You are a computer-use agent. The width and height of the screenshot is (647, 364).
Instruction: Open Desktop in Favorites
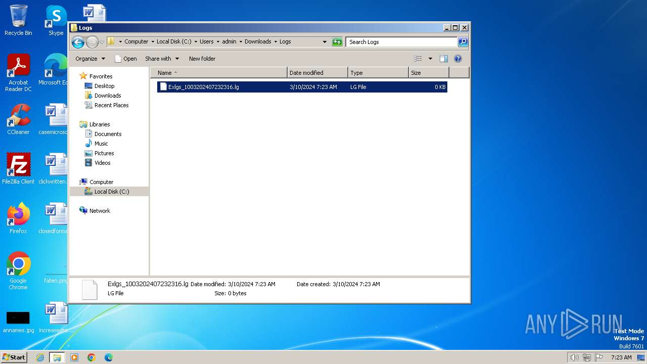pyautogui.click(x=104, y=86)
